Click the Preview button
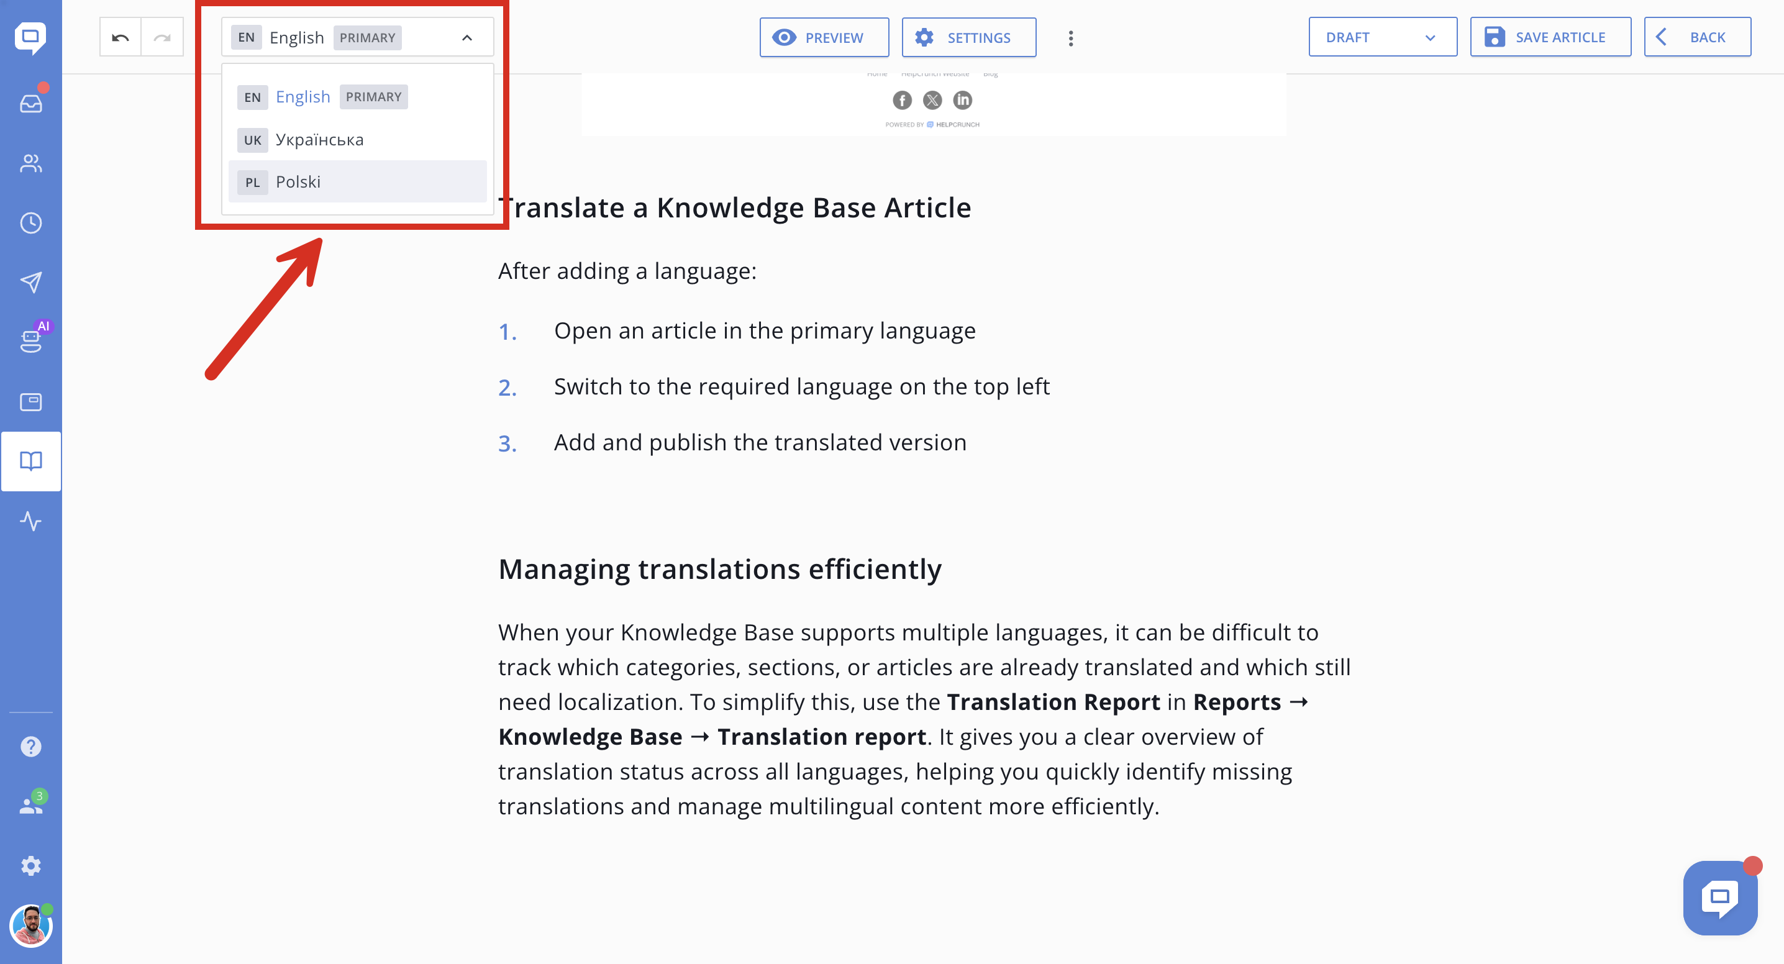Viewport: 1784px width, 964px height. point(824,37)
